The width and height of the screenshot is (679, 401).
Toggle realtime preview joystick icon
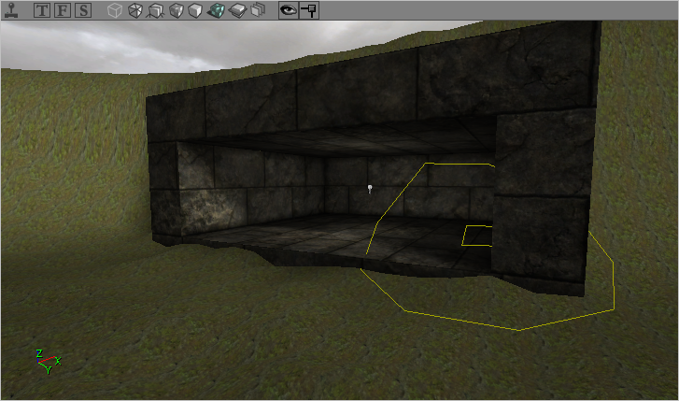point(11,11)
